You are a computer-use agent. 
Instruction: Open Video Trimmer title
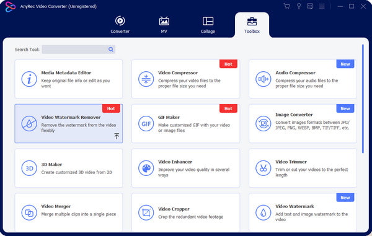pyautogui.click(x=291, y=162)
